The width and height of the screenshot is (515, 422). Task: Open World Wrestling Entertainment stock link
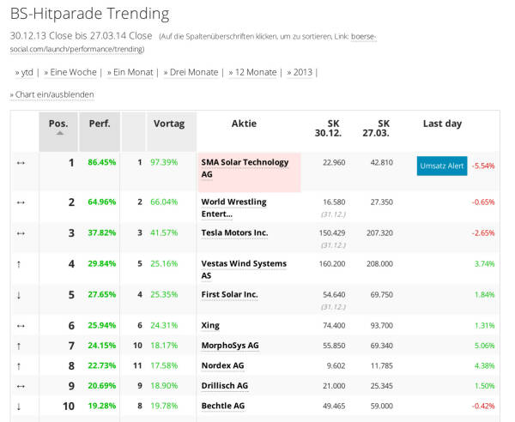[233, 208]
